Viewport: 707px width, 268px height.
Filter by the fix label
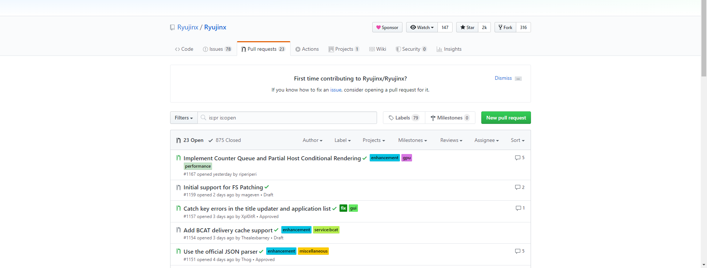(x=343, y=208)
